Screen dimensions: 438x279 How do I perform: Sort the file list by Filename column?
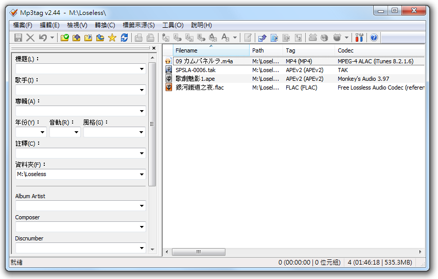click(x=211, y=50)
